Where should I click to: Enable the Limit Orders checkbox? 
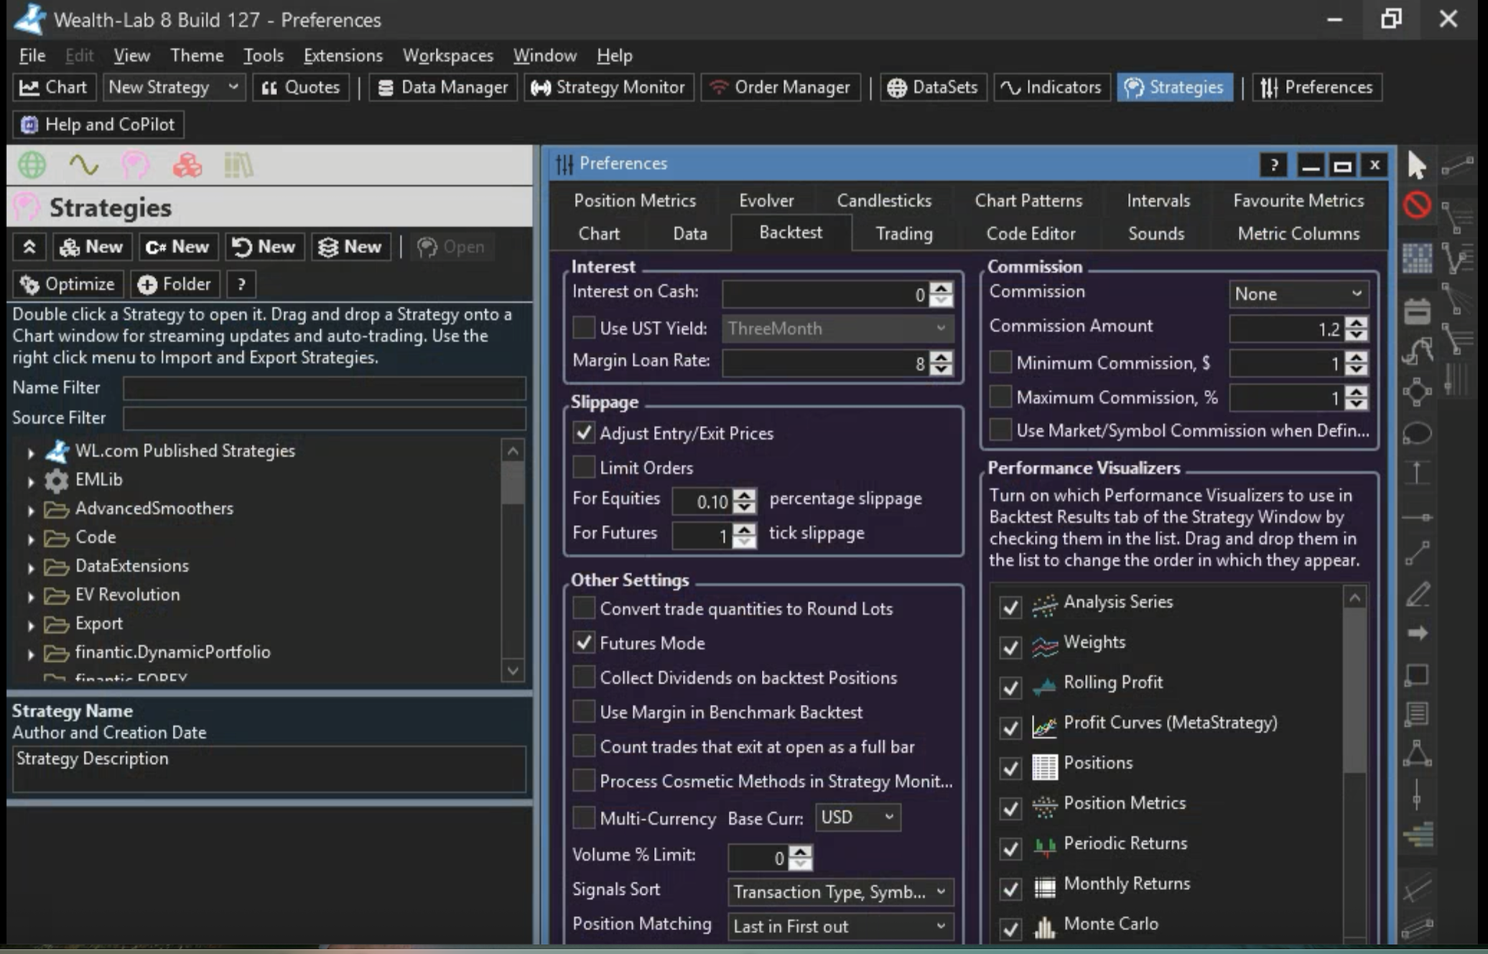coord(584,468)
